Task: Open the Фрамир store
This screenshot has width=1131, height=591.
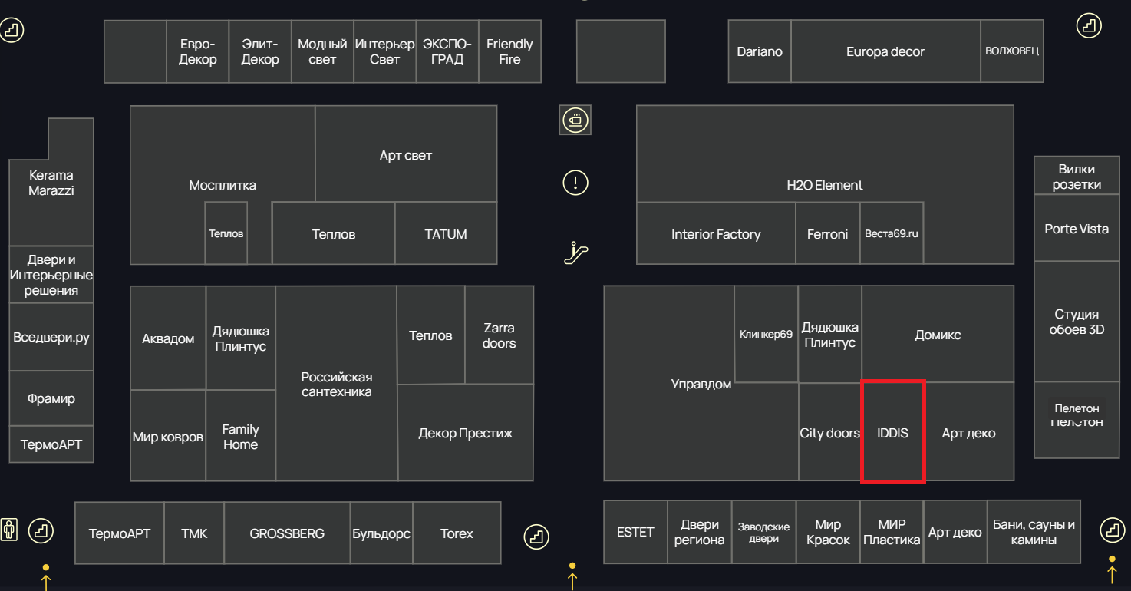Action: [51, 398]
